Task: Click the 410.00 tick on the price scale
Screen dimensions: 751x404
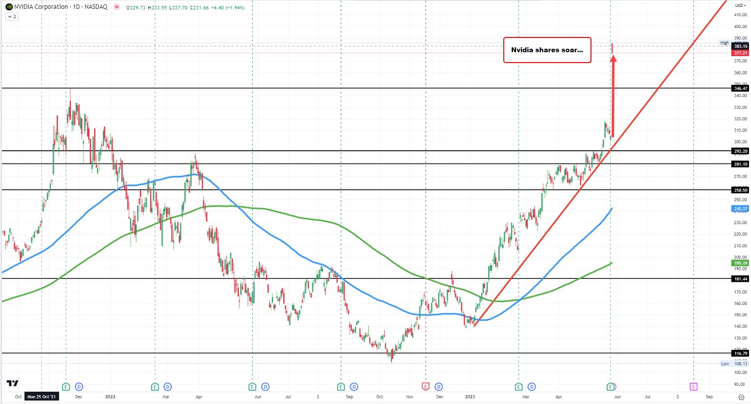Action: (741, 14)
